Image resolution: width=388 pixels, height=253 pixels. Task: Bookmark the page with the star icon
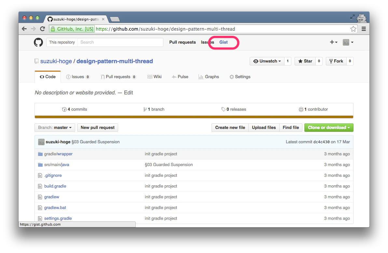tap(353, 29)
